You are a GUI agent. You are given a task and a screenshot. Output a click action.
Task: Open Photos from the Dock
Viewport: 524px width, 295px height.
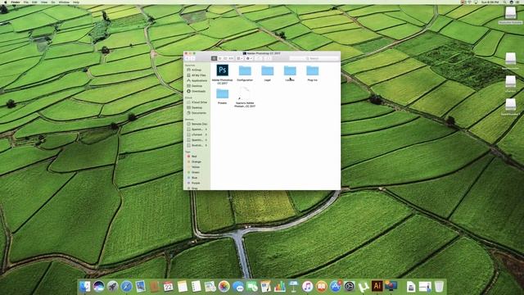pos(224,286)
